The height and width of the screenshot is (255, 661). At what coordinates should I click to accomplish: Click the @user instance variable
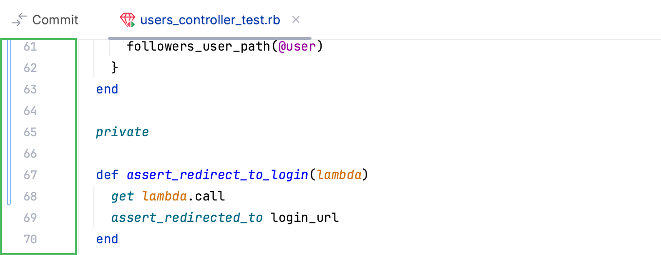point(297,47)
